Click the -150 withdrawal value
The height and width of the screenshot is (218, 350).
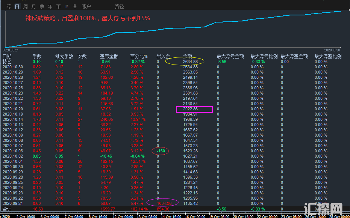point(161,151)
